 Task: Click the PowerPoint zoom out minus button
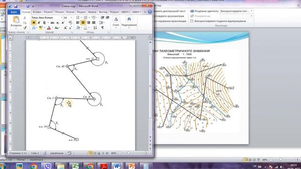pyautogui.click(x=271, y=160)
